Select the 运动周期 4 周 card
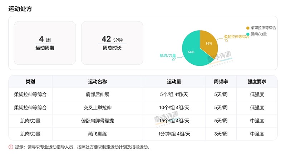This screenshot has height=154, width=286. 45,43
